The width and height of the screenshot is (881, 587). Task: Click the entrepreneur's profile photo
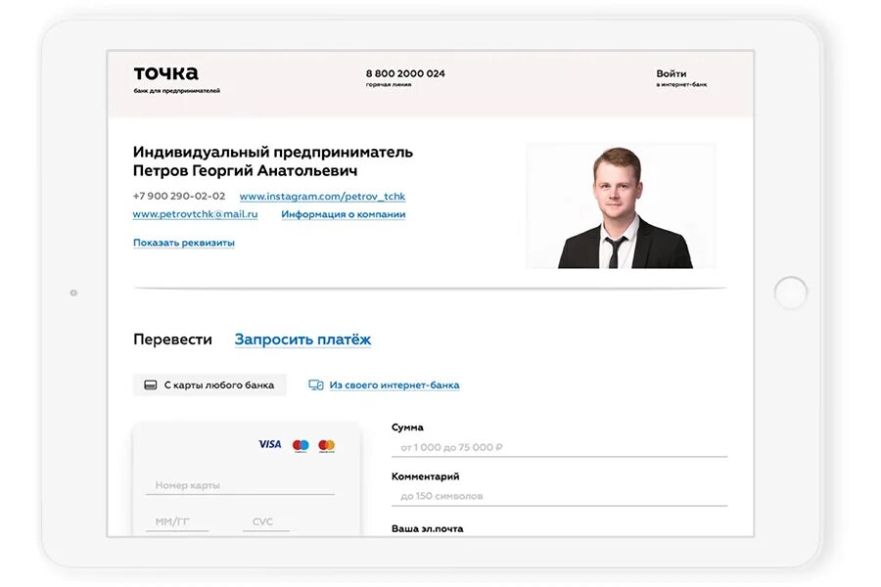pyautogui.click(x=621, y=205)
